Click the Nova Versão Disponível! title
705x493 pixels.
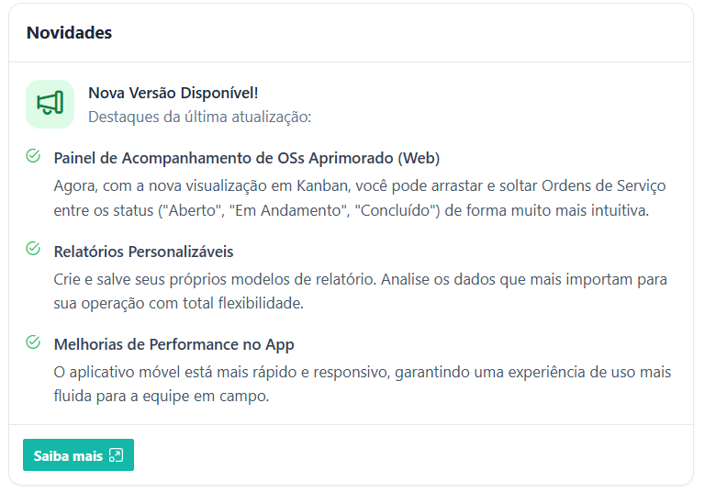coord(173,93)
